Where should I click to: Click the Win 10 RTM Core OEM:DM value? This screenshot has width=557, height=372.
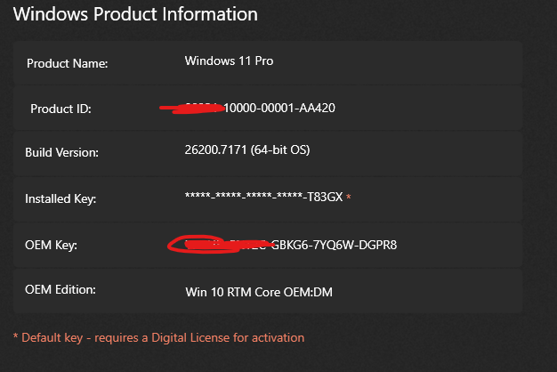click(259, 292)
